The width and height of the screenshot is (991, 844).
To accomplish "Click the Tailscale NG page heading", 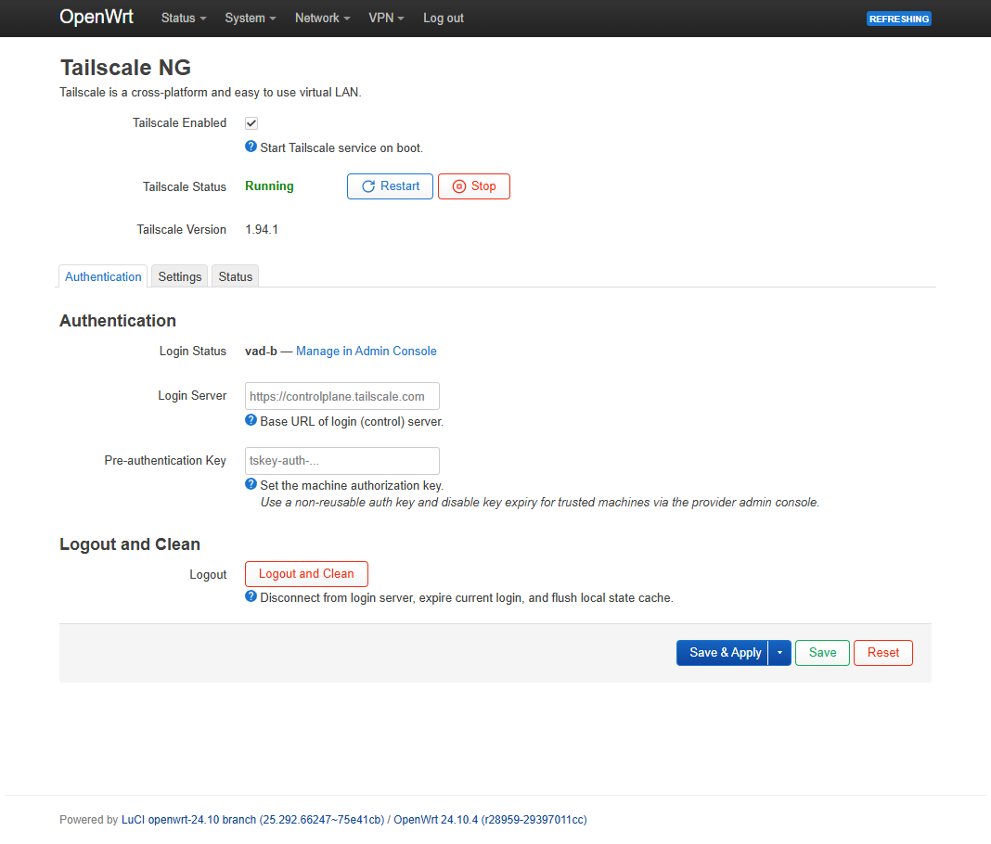I will tap(125, 68).
